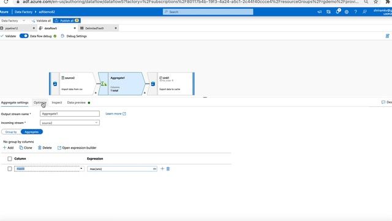
Task: Close the pipeline12 tab
Action: pos(34,28)
